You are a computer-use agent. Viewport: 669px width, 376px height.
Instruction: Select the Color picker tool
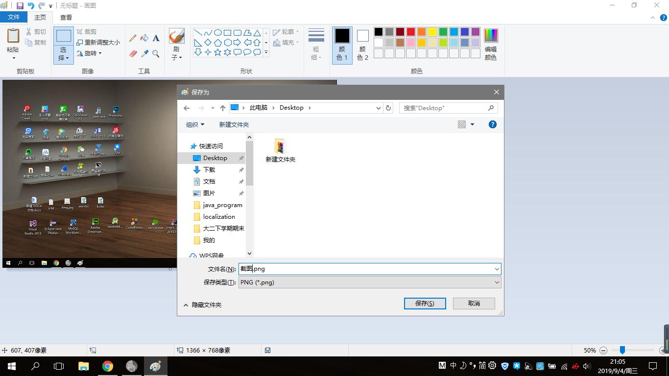click(x=144, y=52)
